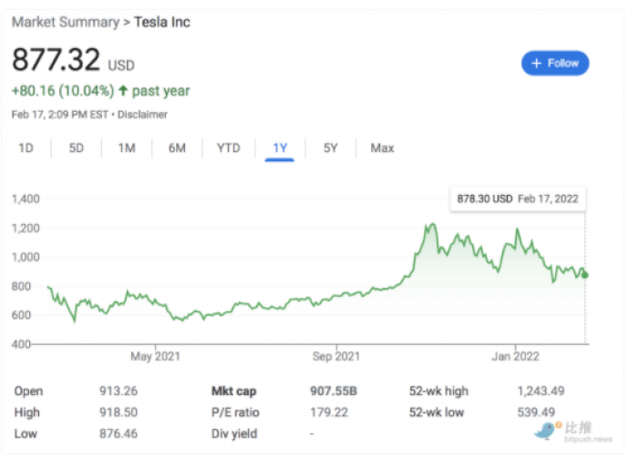Click the USD currency label
This screenshot has height=468, width=638.
click(121, 66)
